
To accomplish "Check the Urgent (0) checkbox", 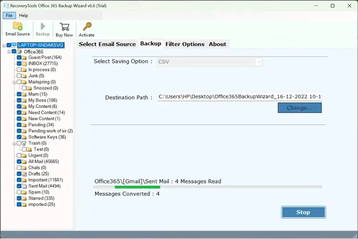I will (x=19, y=155).
